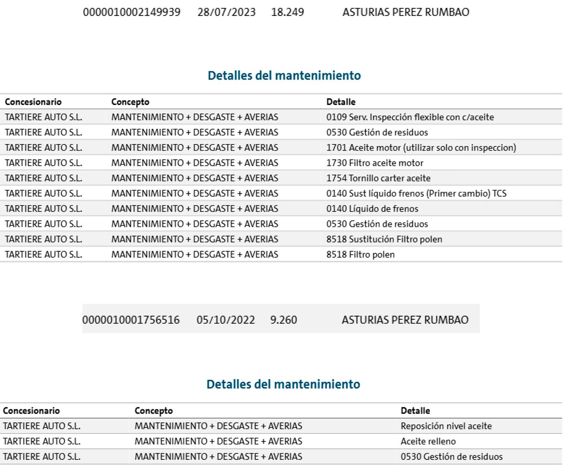
Task: Click '1701 Aceite motor (utilizar solo con inspeccion)'
Action: [x=421, y=148]
